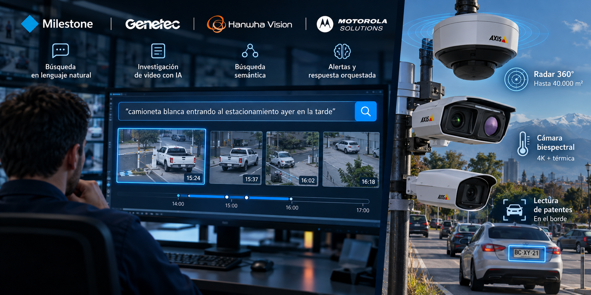Click the circular Radar 360° icon
Image resolution: width=591 pixels, height=295 pixels.
click(516, 79)
